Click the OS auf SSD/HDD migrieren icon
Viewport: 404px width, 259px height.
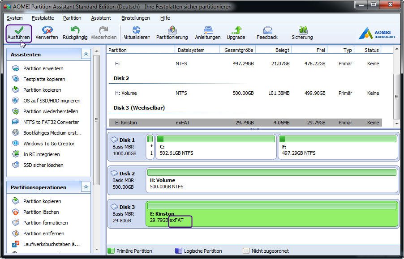pyautogui.click(x=16, y=101)
